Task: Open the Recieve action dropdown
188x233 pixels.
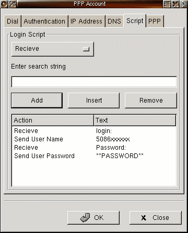Action: (x=53, y=49)
